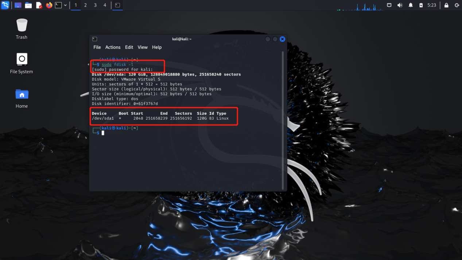The height and width of the screenshot is (260, 462).
Task: Click the 'Disklabel type: dos' line
Action: tap(115, 99)
